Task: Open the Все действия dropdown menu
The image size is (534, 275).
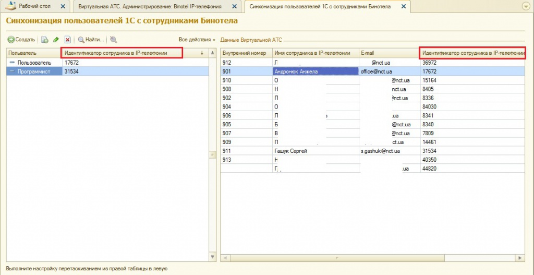Action: click(197, 40)
